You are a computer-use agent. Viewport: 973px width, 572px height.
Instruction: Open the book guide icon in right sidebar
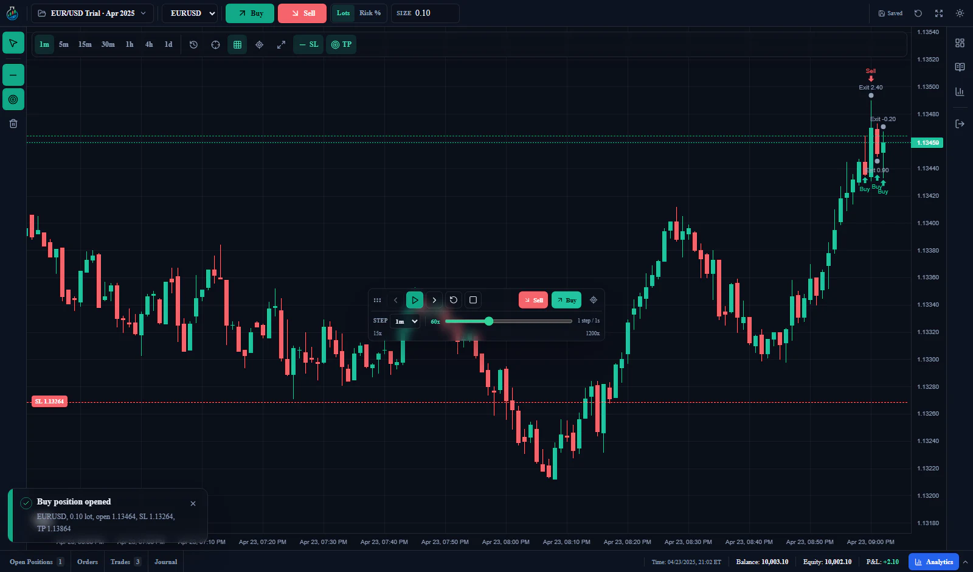click(x=960, y=68)
